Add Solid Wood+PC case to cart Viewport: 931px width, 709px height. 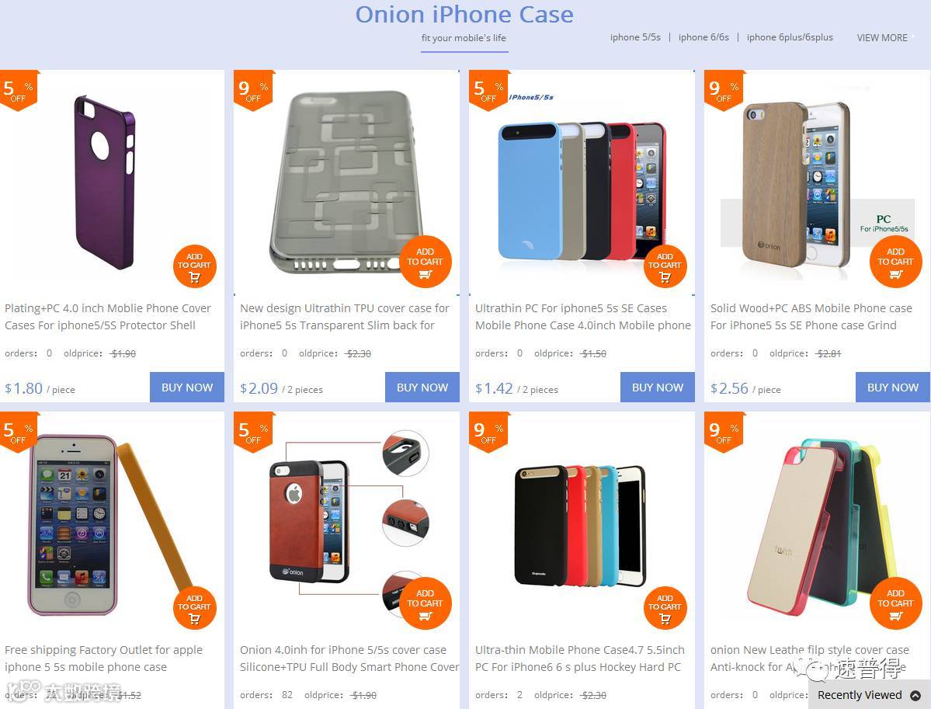click(895, 262)
